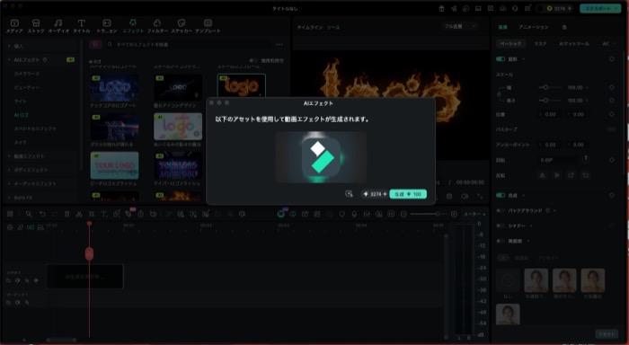Viewport: 629px width, 345px height.
Task: Adjust the scale width slider
Action: pos(549,87)
